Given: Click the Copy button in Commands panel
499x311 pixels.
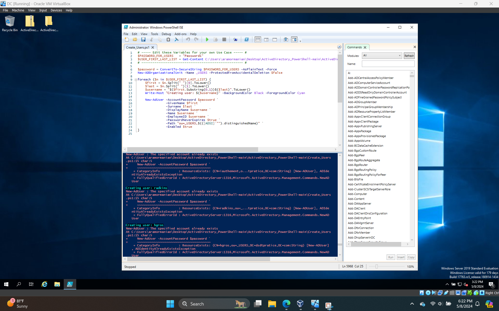Looking at the screenshot, I should [x=411, y=257].
